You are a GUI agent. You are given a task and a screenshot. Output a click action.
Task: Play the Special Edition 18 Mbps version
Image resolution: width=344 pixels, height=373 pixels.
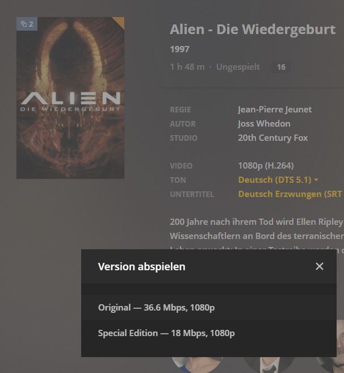click(209, 333)
